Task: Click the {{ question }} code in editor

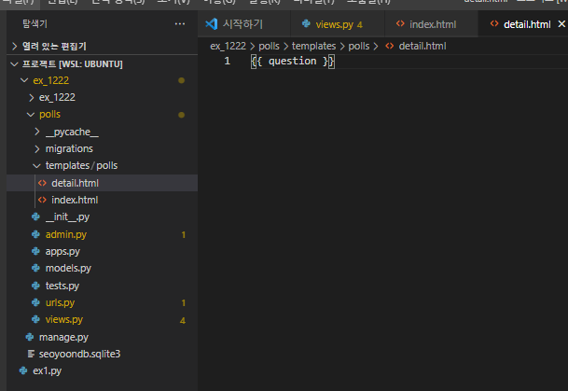Action: 293,61
